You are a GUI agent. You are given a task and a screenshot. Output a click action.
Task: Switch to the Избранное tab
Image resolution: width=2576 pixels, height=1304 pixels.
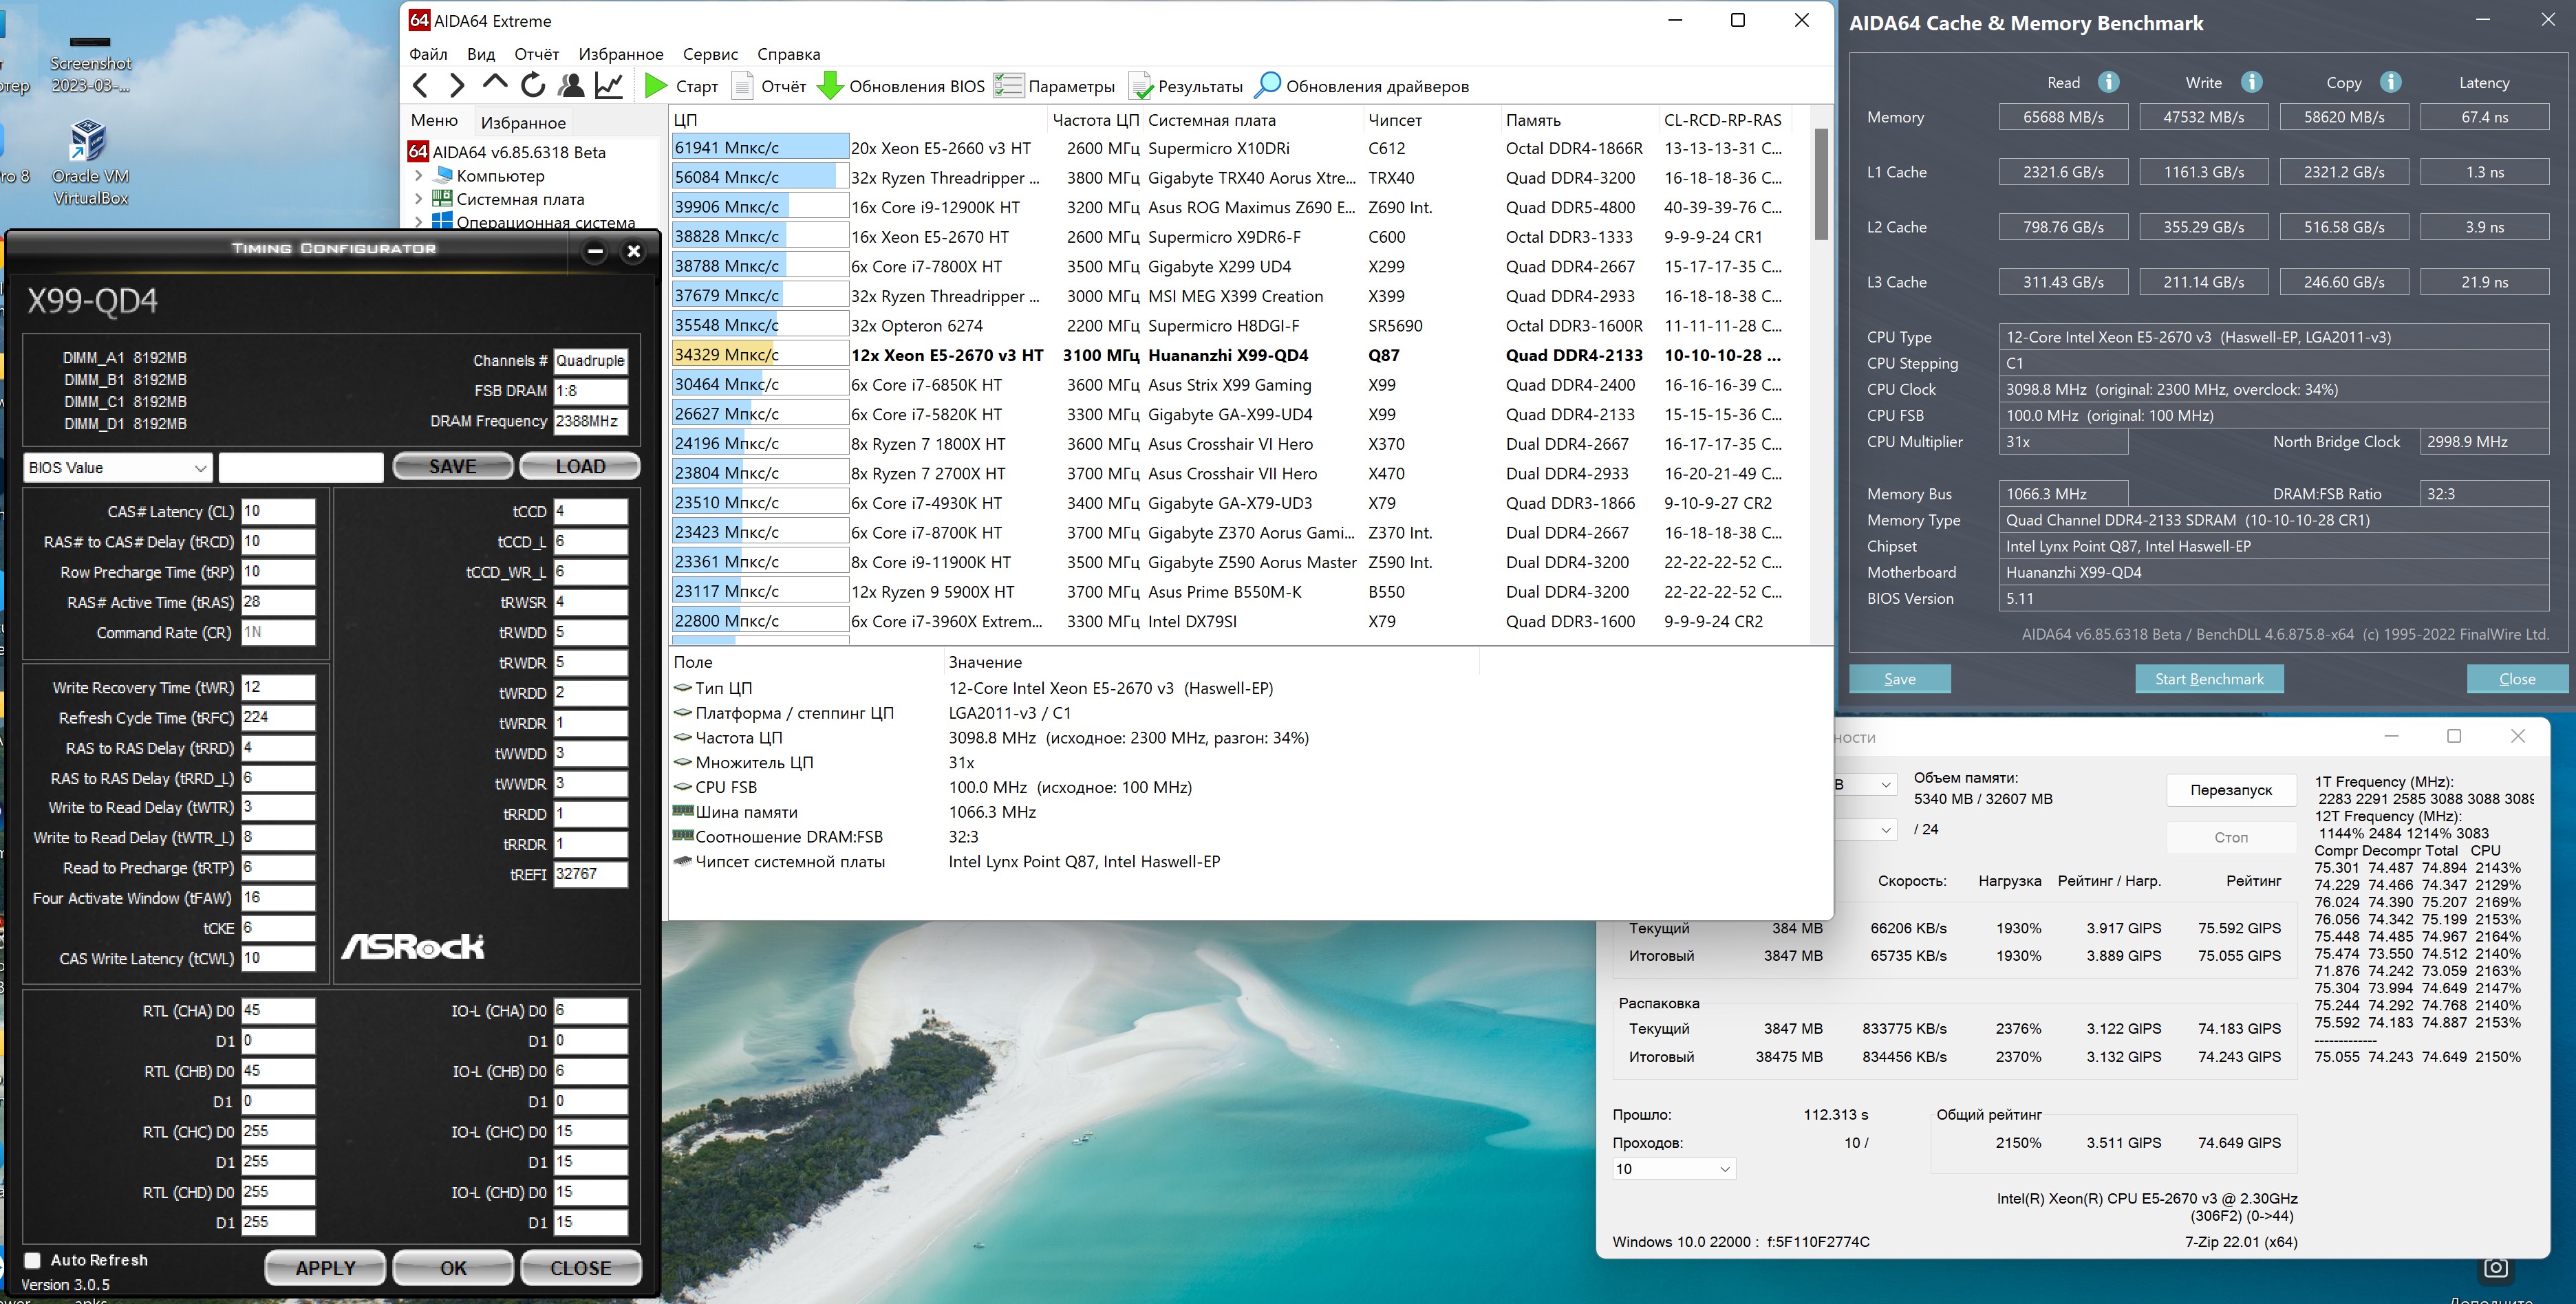point(523,122)
